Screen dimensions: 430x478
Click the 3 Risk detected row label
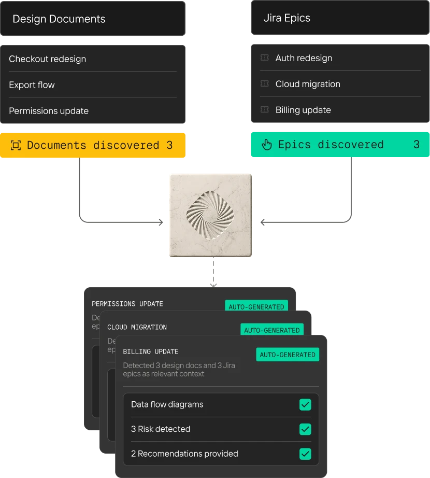(x=161, y=429)
